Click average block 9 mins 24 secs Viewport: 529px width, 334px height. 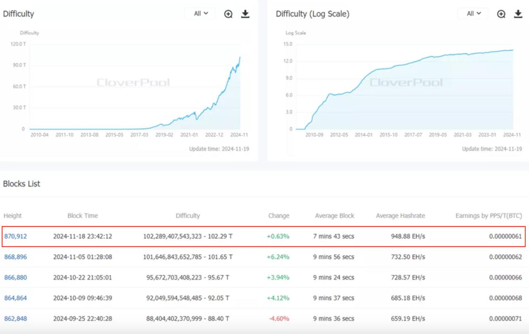pyautogui.click(x=334, y=277)
